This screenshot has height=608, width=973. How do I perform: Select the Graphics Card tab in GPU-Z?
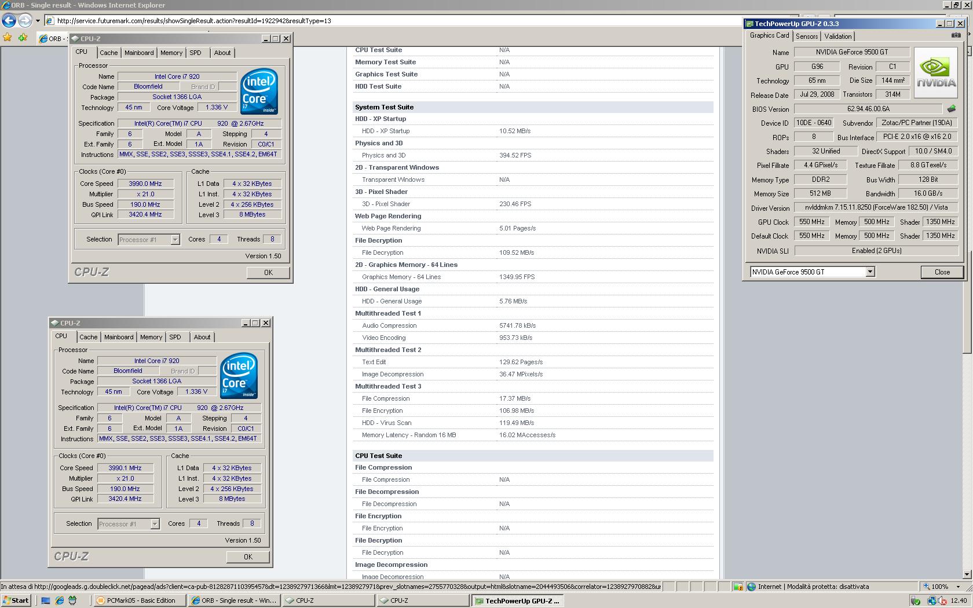point(769,35)
